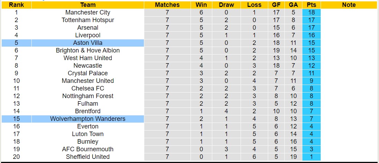Sort by the Pts column header
This screenshot has width=379, height=163.
coord(311,5)
